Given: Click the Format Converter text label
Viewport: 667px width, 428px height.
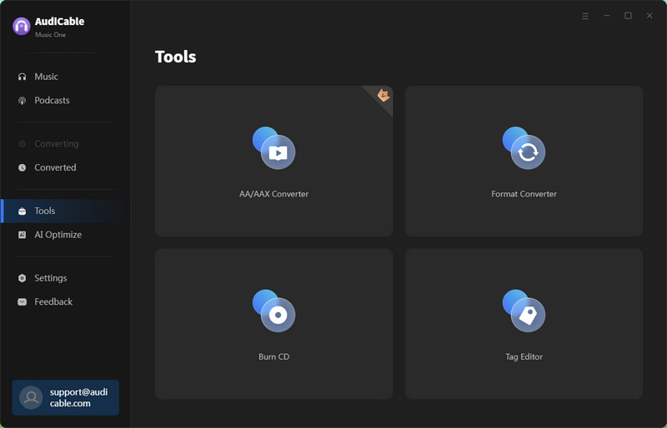Looking at the screenshot, I should coord(524,194).
